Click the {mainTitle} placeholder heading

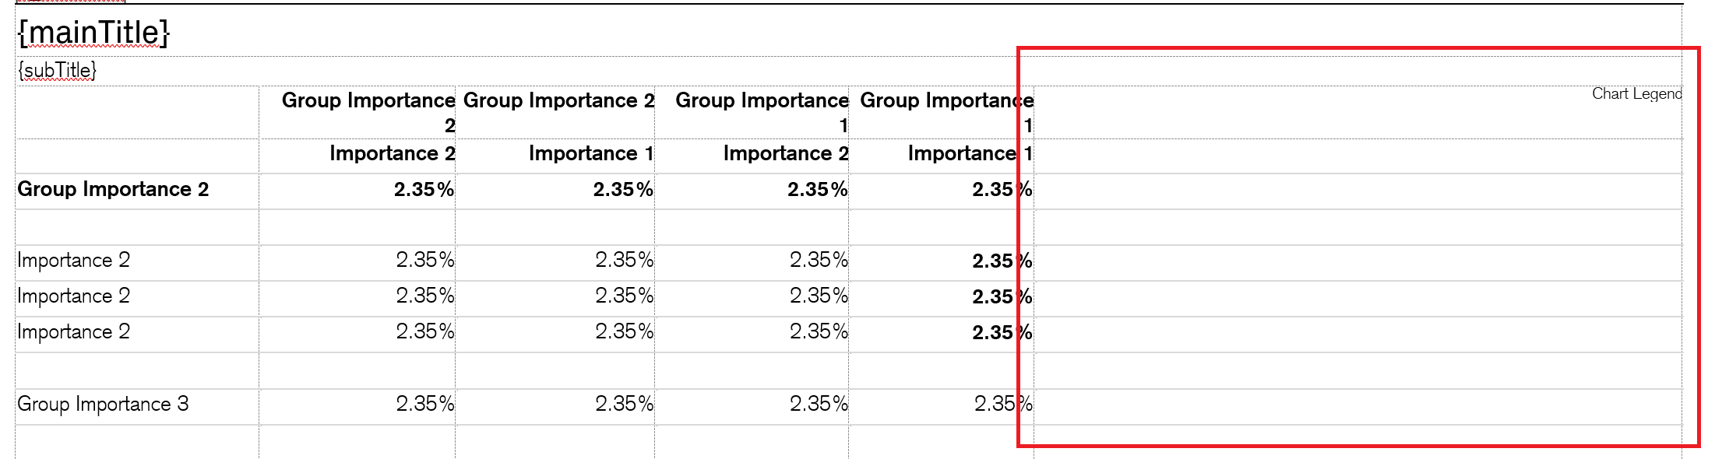93,33
